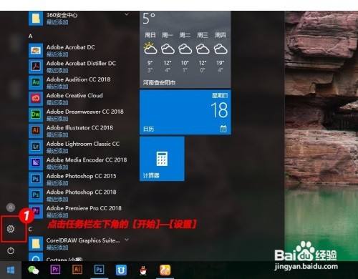358x279 pixels.
Task: Open the Calendar tile showing 18
Action: click(185, 112)
